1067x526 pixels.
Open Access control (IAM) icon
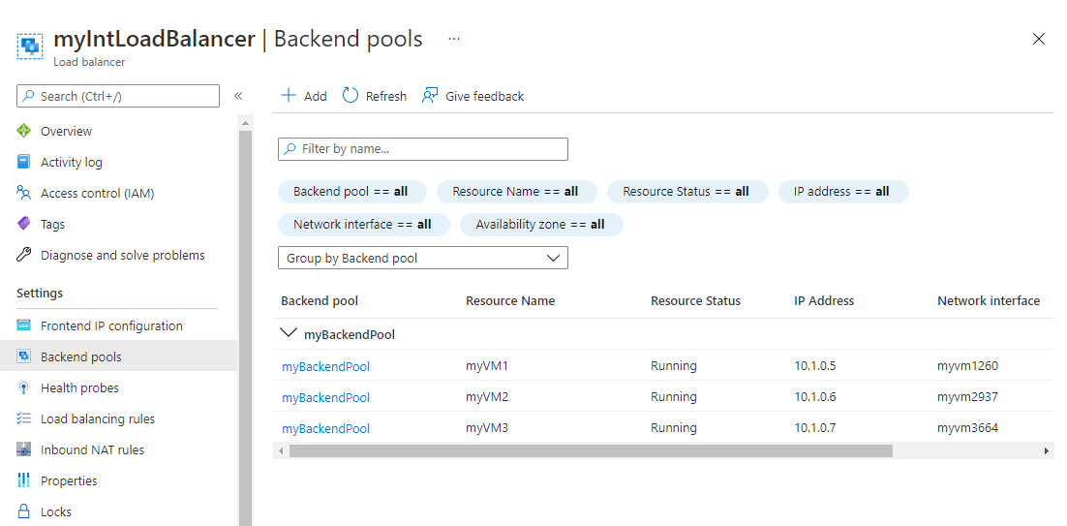click(x=24, y=193)
